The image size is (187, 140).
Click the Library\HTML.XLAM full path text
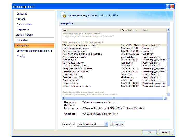(113, 108)
